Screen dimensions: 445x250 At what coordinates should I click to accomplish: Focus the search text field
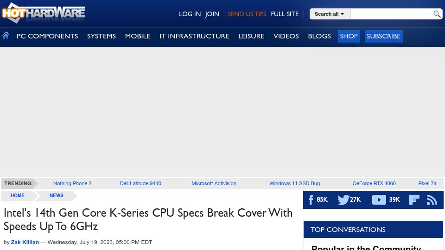[x=392, y=14]
